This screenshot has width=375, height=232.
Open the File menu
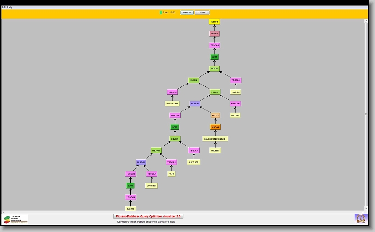click(4, 7)
